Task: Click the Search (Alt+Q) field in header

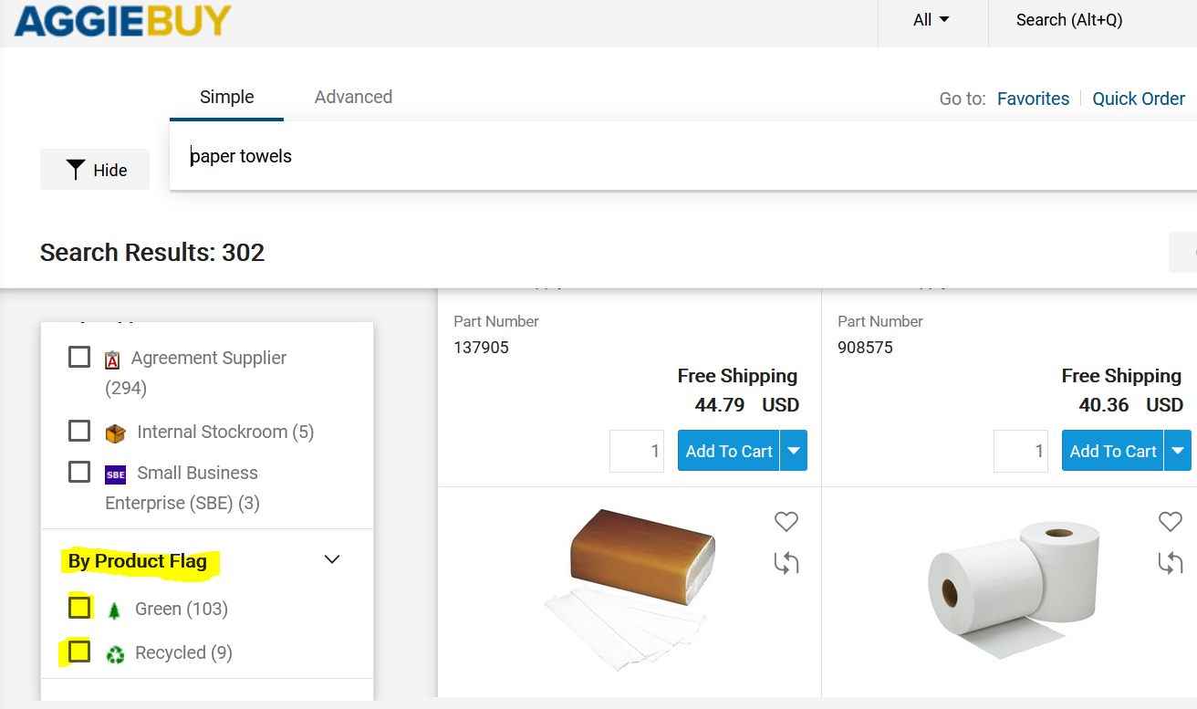Action: [x=1093, y=20]
